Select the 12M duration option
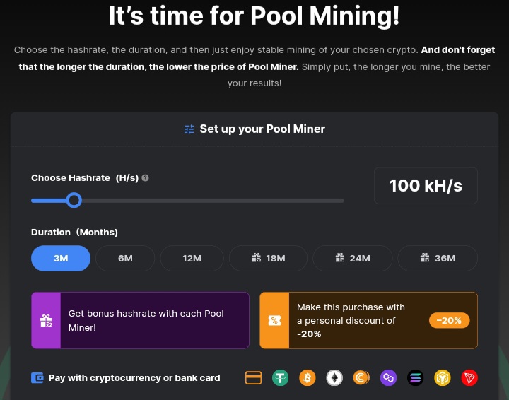Viewport: 509px width, 400px height. [192, 258]
